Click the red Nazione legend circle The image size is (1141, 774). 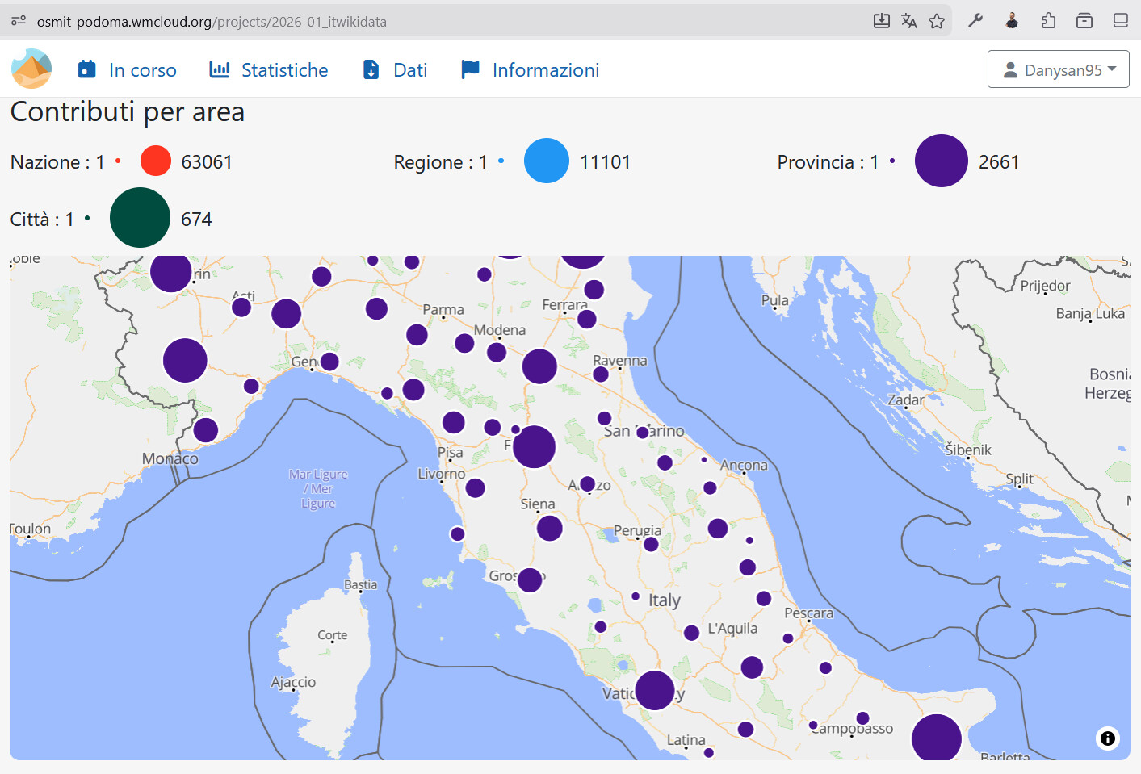pos(156,161)
